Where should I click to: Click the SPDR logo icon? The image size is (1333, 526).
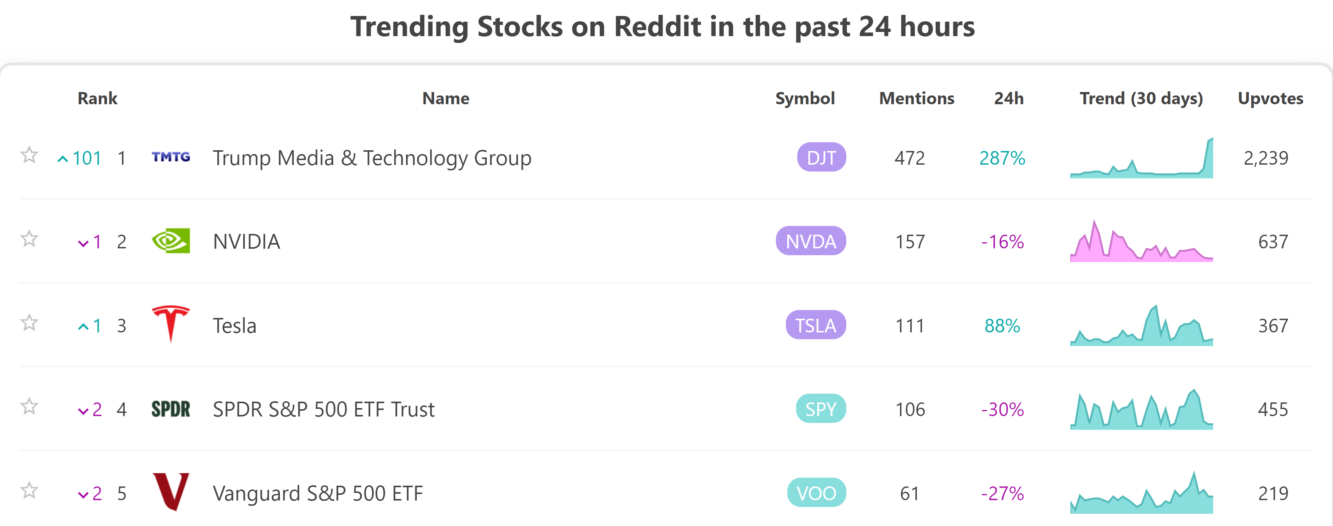[171, 409]
